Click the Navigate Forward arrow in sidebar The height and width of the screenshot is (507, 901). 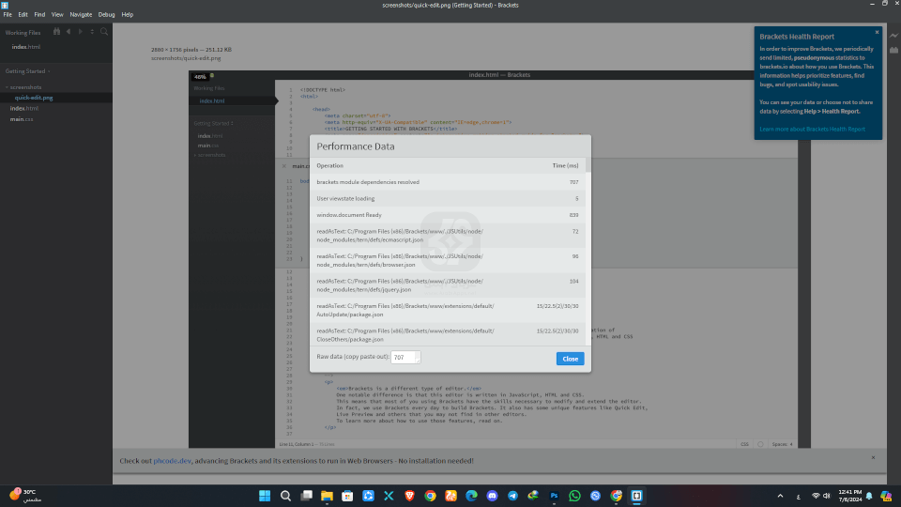pyautogui.click(x=80, y=31)
